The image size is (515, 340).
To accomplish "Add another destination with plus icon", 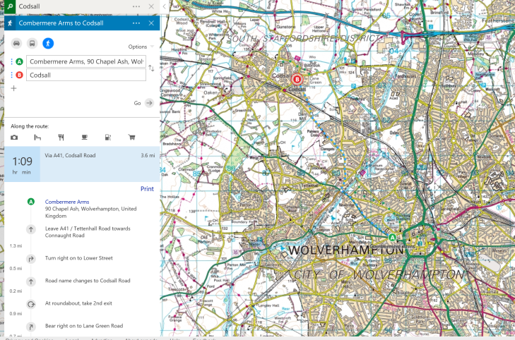I will click(x=13, y=88).
